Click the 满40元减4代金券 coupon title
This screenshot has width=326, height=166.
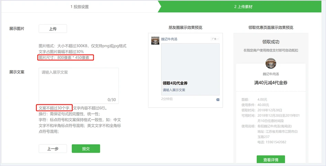(271, 82)
